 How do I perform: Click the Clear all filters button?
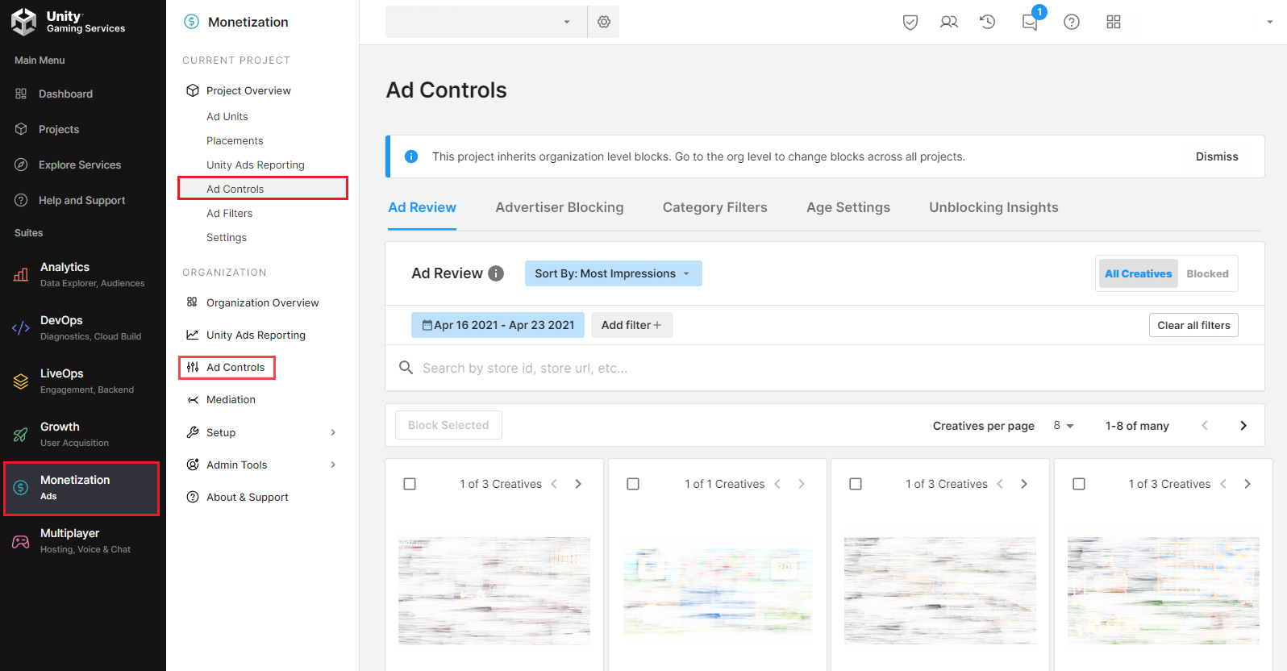point(1193,325)
